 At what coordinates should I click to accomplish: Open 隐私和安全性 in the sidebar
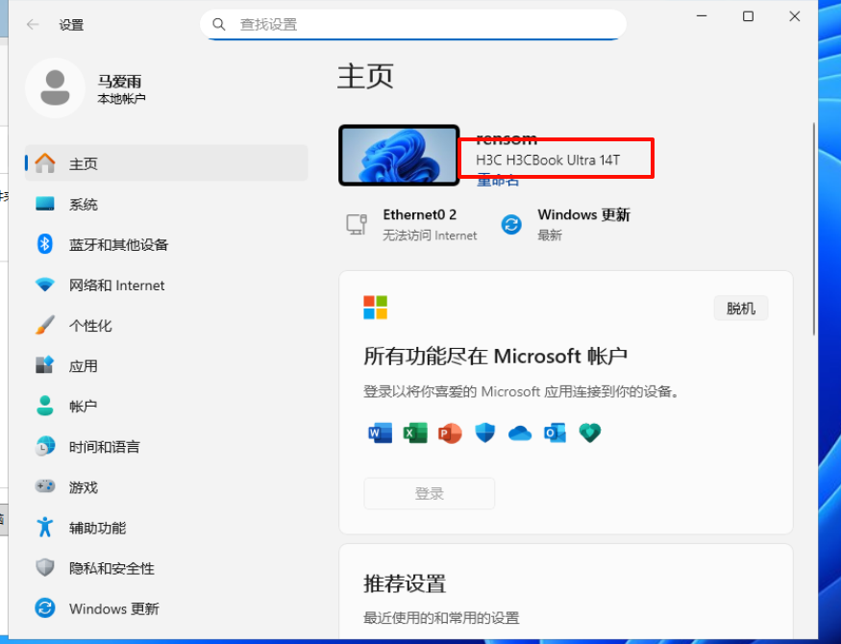coord(166,568)
